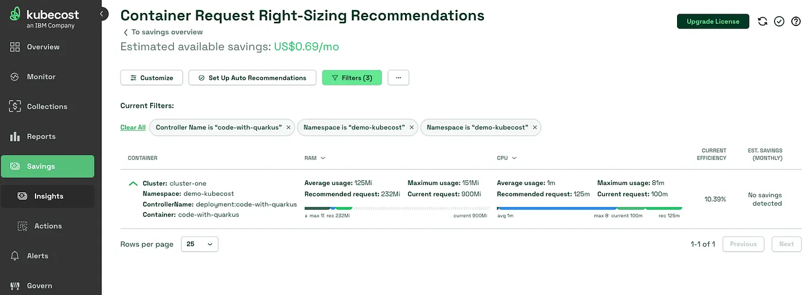Collapse the sidebar with the chevron button
This screenshot has width=803, height=295.
click(102, 14)
